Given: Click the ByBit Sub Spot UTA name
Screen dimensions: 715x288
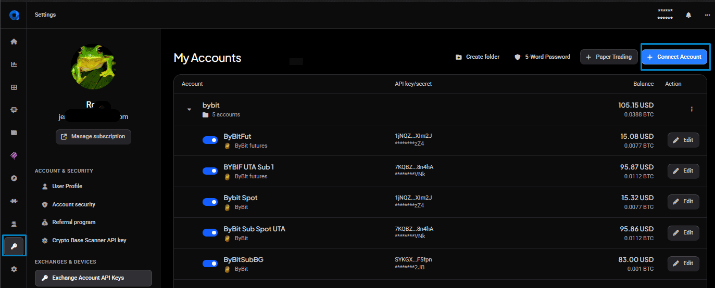Looking at the screenshot, I should point(254,229).
